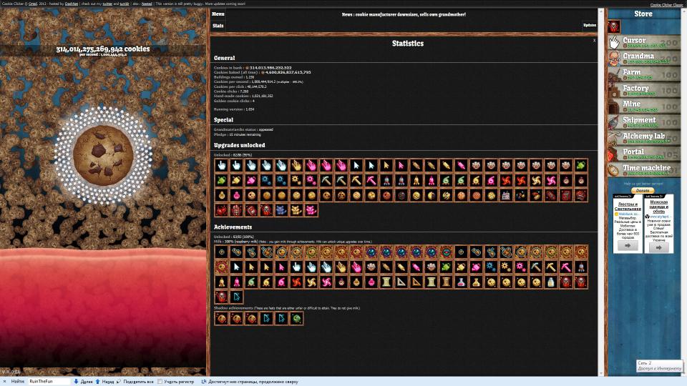Click the scrolling news ticker headline

404,14
